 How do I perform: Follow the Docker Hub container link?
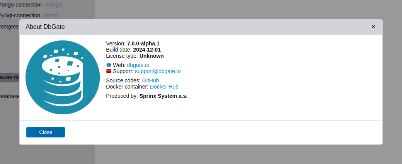164,87
